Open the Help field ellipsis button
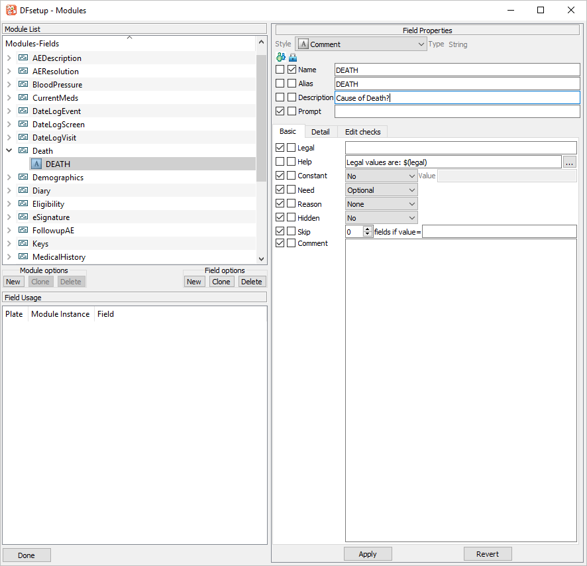587x566 pixels. [x=569, y=162]
